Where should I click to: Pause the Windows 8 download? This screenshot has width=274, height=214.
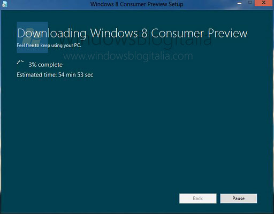pos(239,198)
